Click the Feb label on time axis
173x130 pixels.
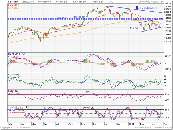pyautogui.click(x=142, y=124)
